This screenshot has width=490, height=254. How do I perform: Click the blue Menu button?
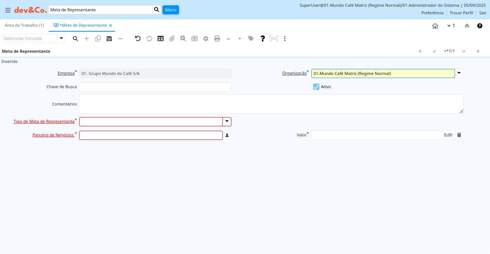[x=170, y=10]
